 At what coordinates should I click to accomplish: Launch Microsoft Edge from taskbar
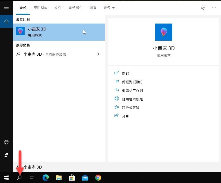[46, 178]
